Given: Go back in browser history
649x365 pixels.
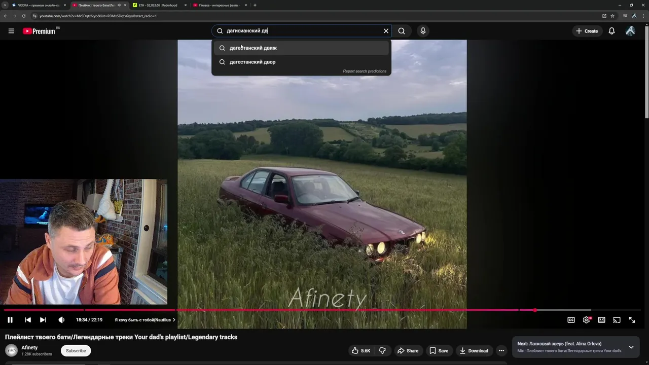Looking at the screenshot, I should [6, 16].
